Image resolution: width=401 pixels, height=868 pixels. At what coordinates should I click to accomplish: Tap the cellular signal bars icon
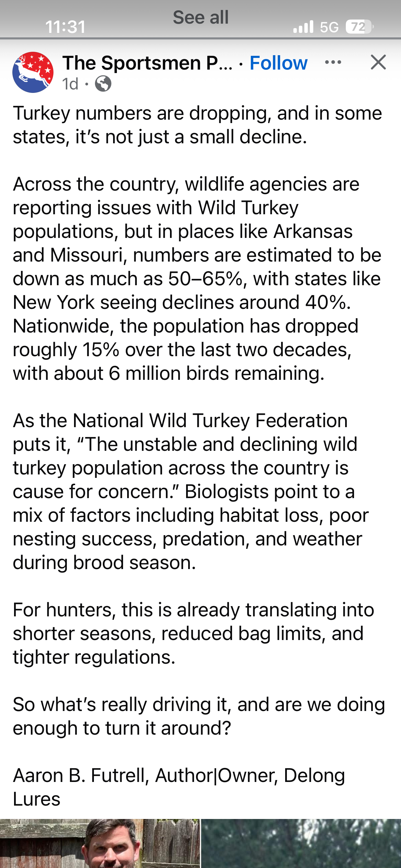303,27
